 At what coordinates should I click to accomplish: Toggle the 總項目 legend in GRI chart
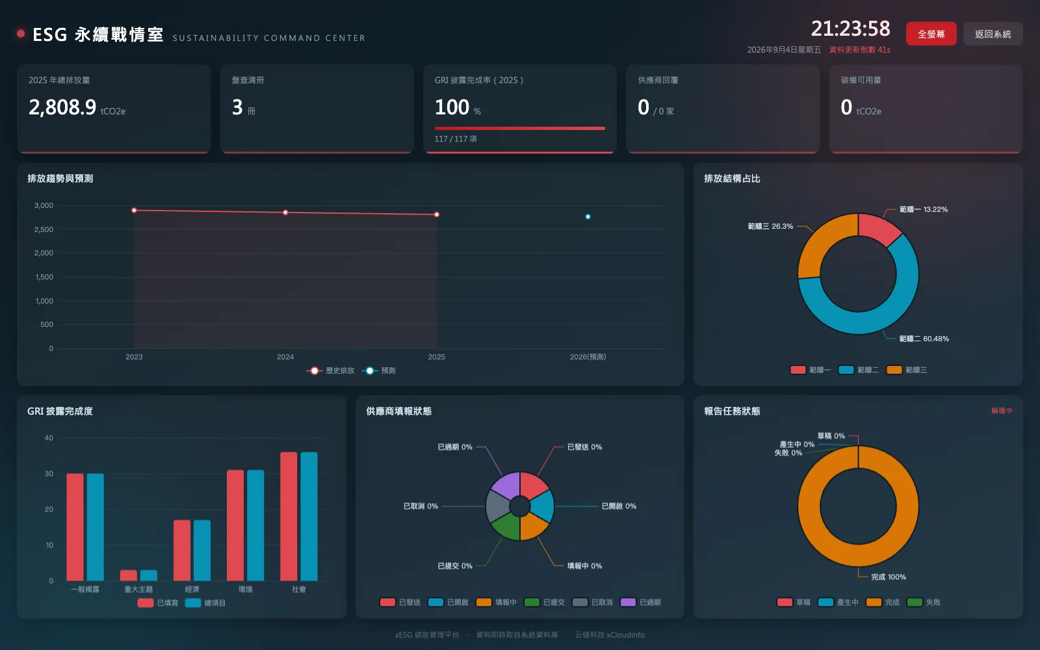click(x=205, y=603)
